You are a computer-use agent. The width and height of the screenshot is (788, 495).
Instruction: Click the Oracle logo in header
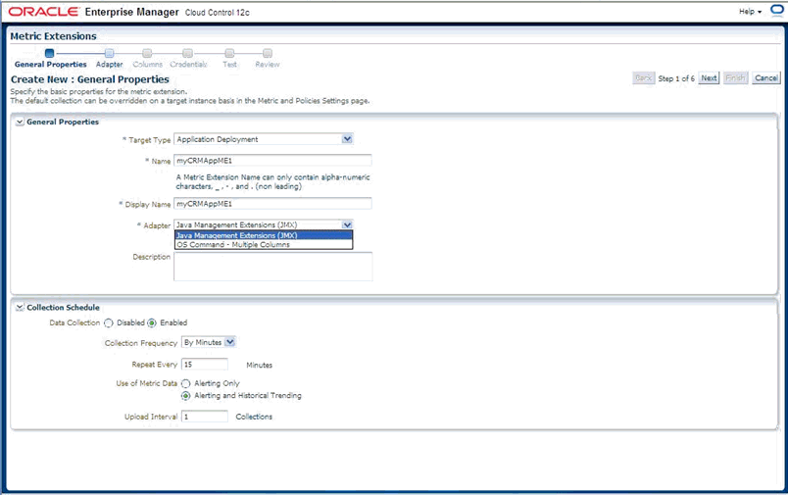click(44, 12)
